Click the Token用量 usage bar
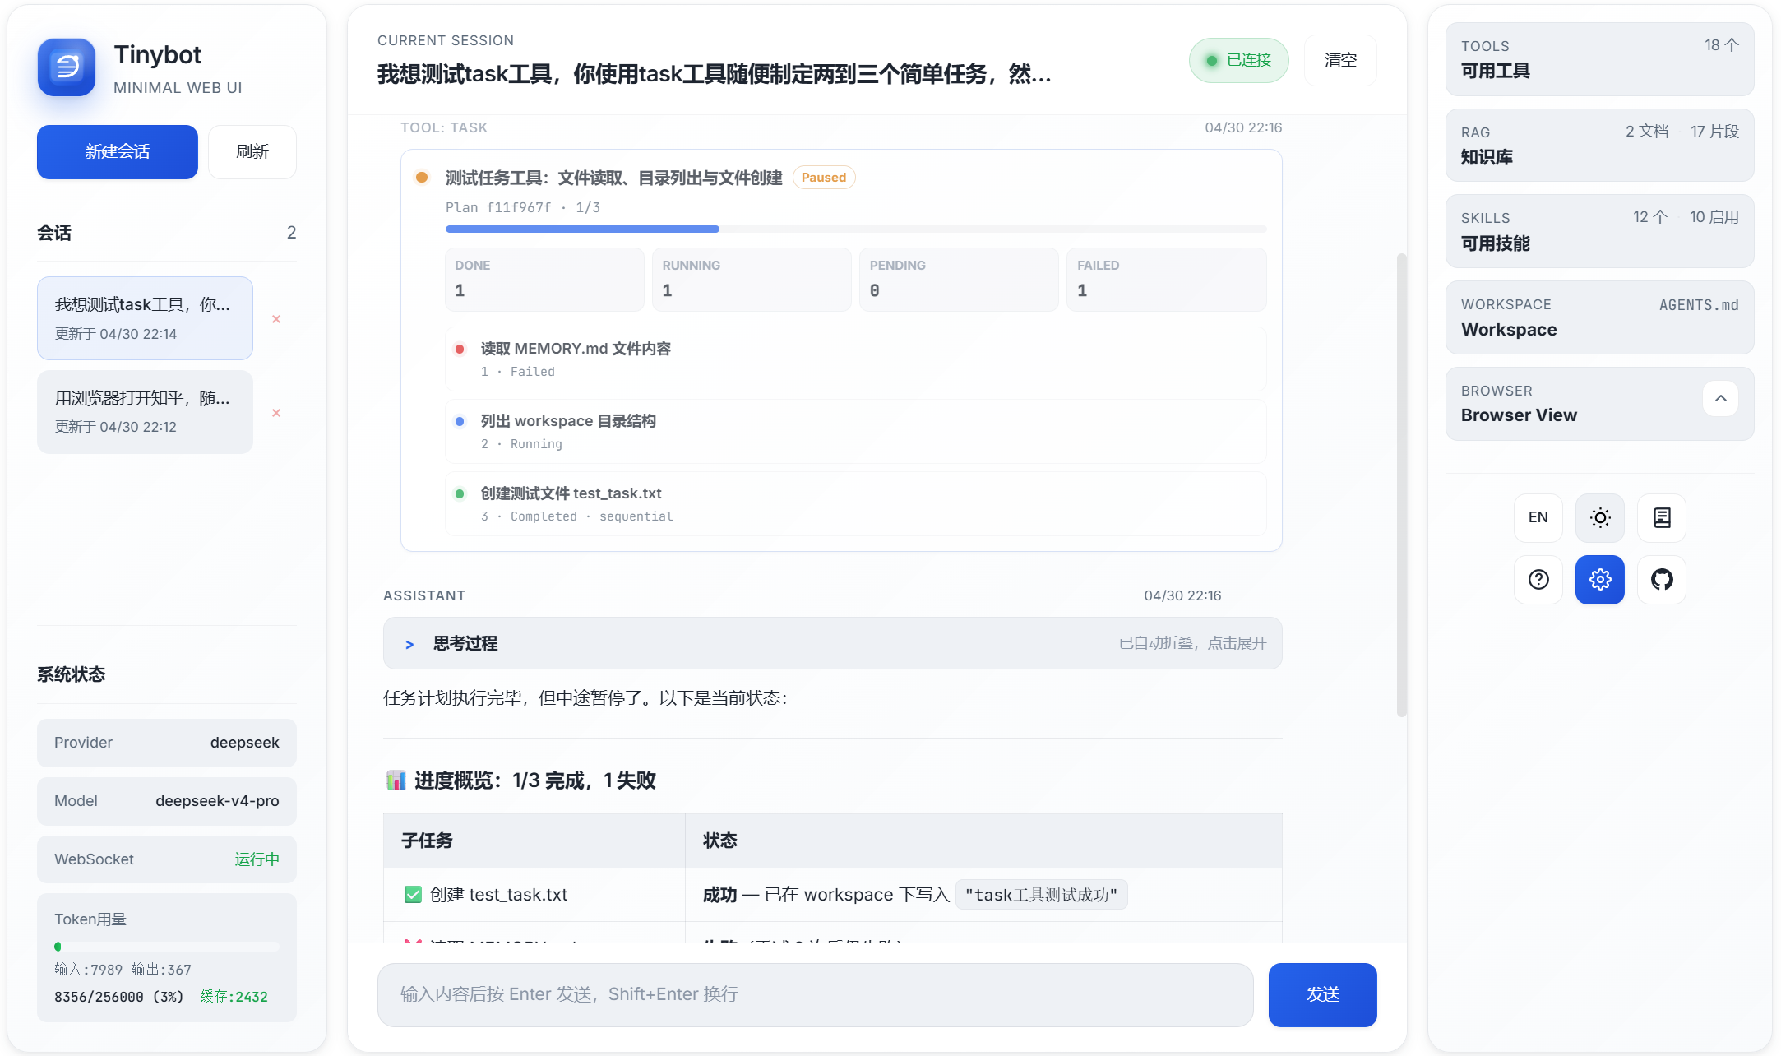This screenshot has width=1781, height=1056. 166,947
